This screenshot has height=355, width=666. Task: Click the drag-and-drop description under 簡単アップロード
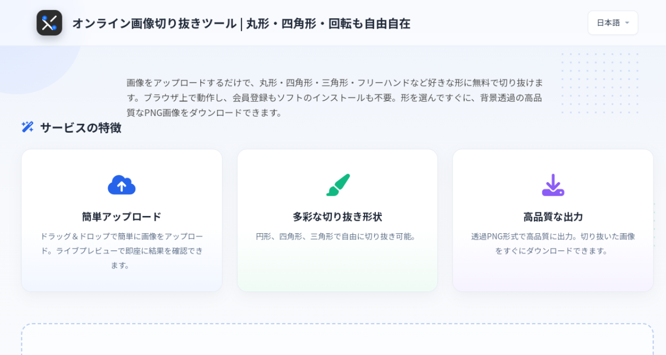[122, 250]
